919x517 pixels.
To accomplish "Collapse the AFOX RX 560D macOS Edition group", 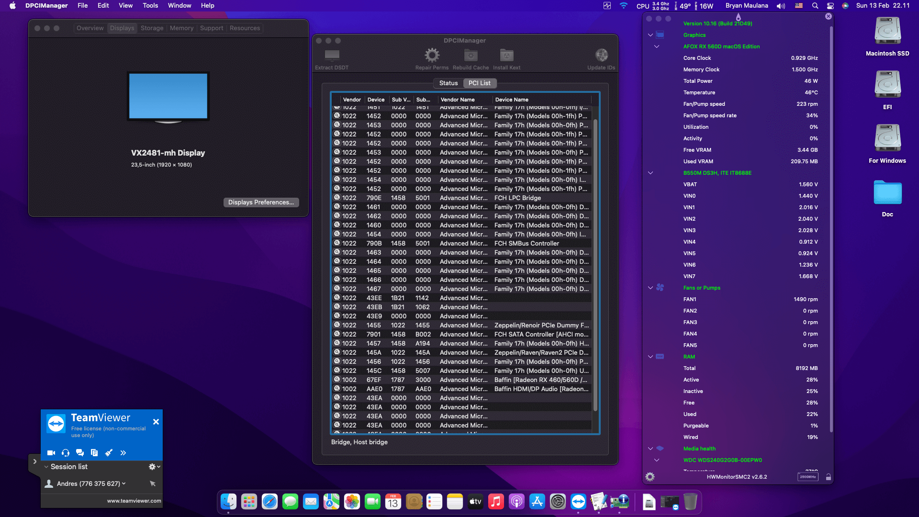I will pyautogui.click(x=657, y=46).
